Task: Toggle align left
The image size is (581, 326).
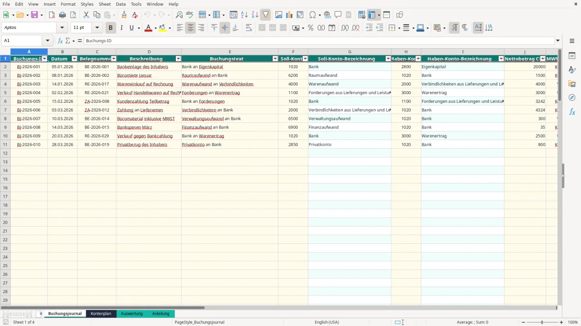Action: coord(180,28)
